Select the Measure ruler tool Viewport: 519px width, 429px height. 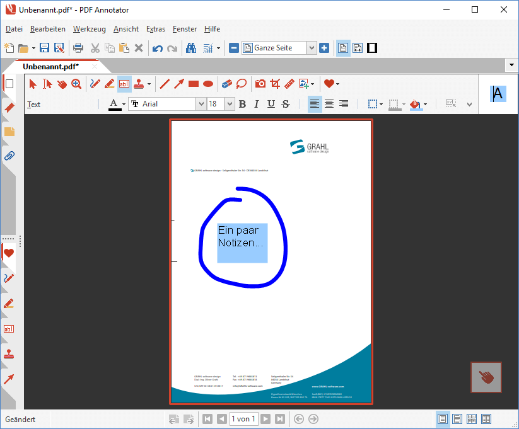(x=289, y=84)
